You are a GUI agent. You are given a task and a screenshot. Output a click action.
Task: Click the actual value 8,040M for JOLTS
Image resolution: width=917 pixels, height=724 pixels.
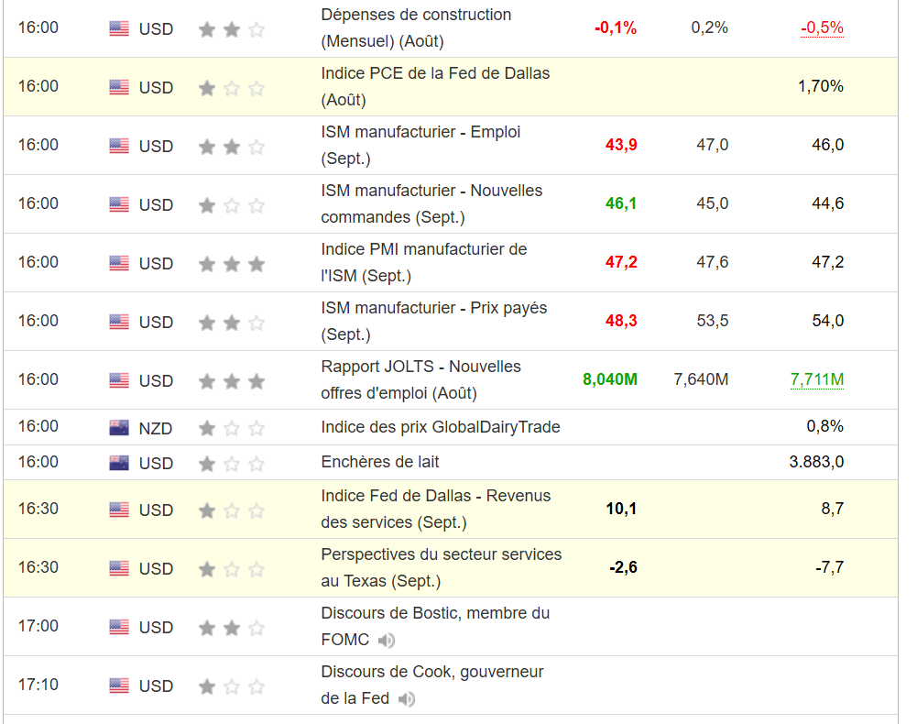click(x=610, y=379)
